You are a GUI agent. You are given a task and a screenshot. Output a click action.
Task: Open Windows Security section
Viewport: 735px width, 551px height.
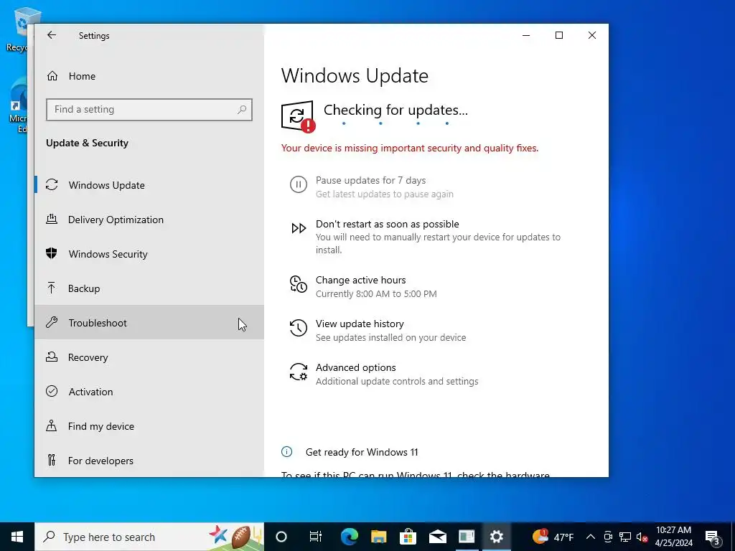149,254
